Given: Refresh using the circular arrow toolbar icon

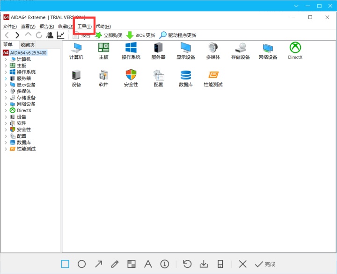Looking at the screenshot, I should [x=39, y=35].
